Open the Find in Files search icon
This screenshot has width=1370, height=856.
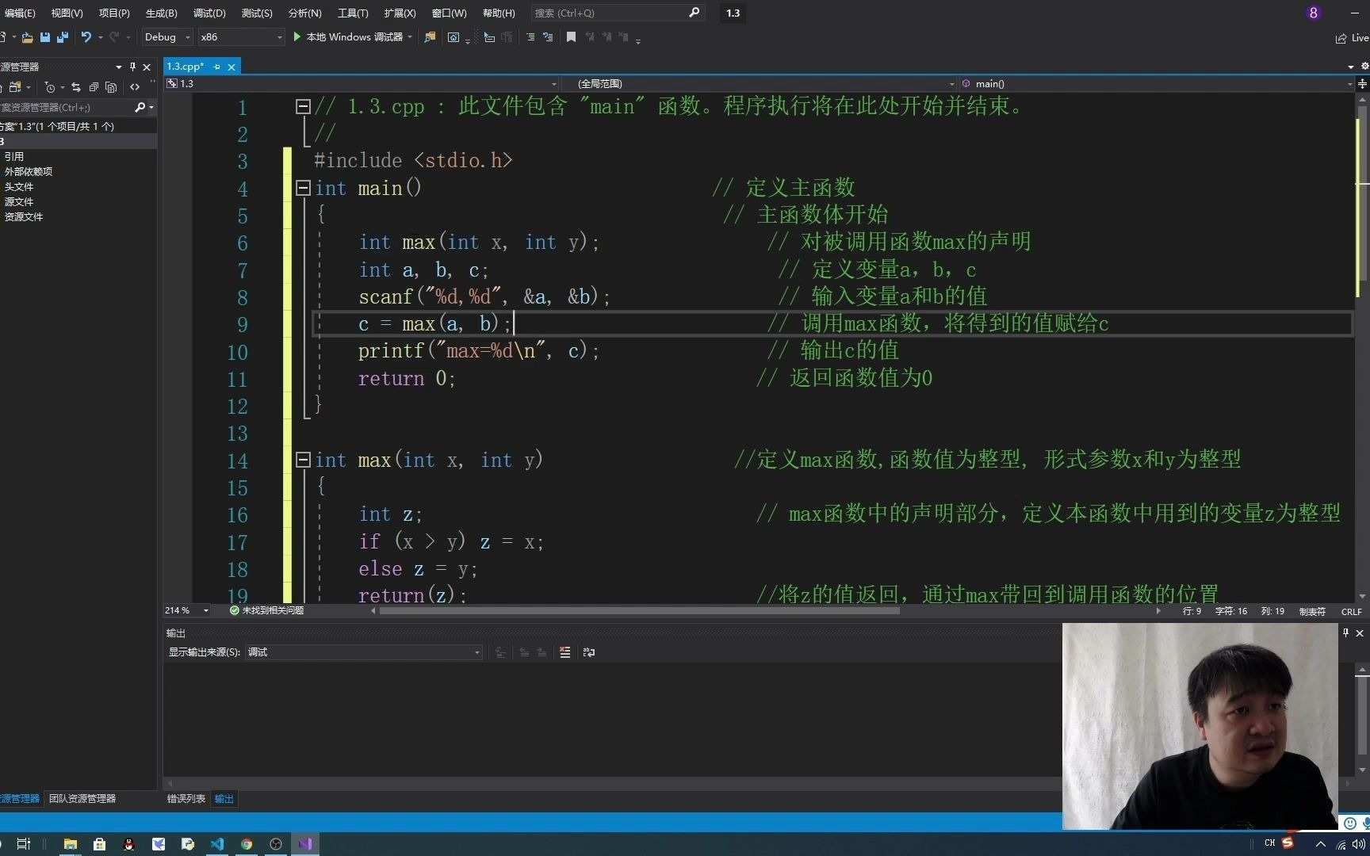pos(430,37)
